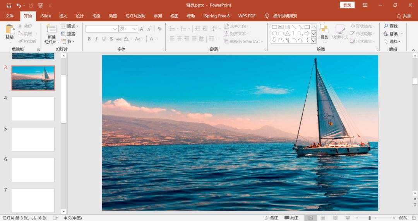
Task: Toggle the Notes (备注) pane
Action: pyautogui.click(x=271, y=218)
